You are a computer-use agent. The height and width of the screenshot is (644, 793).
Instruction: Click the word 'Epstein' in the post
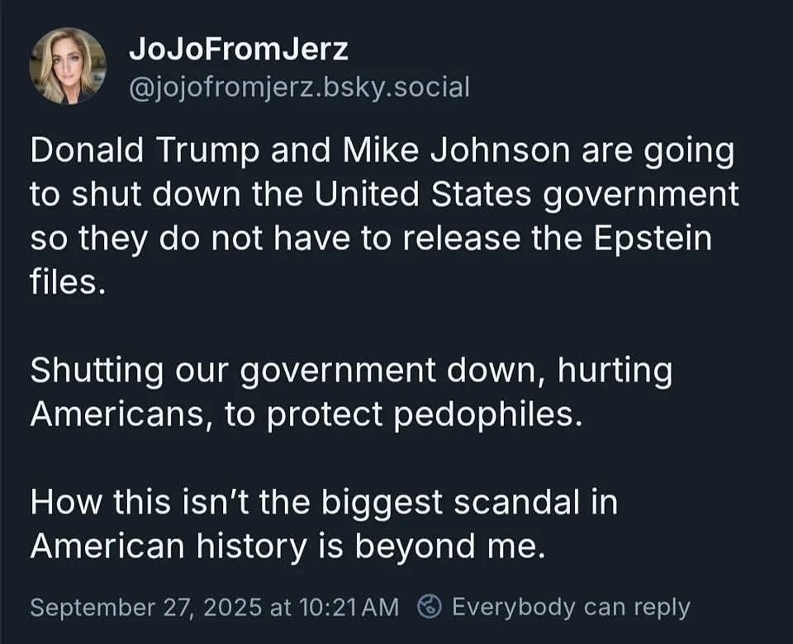(653, 239)
